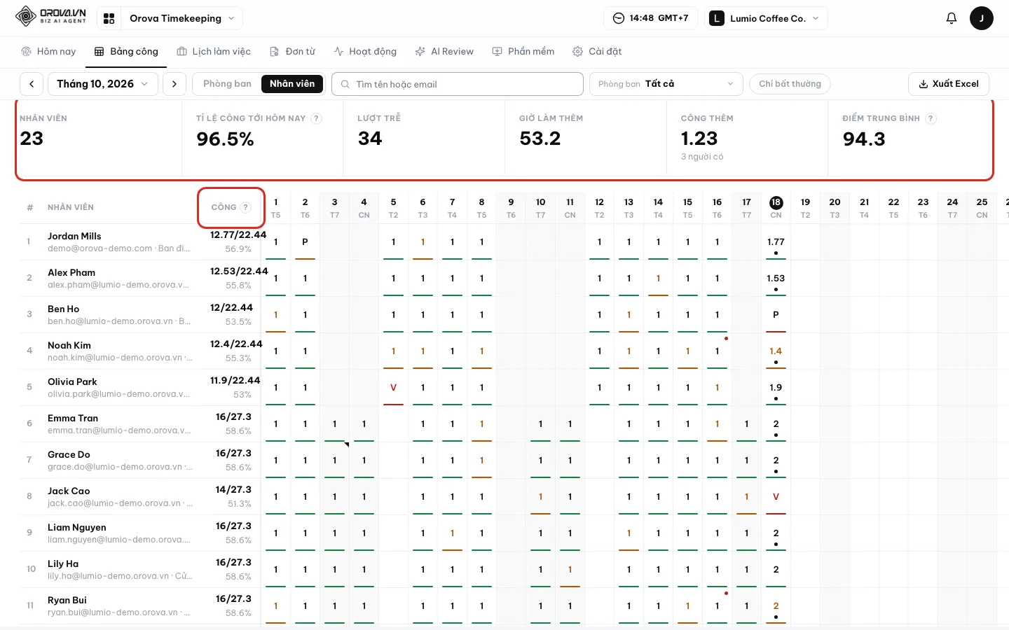Screen dimensions: 1009x630
Task: Switch view to Phòng ban
Action: coord(227,84)
